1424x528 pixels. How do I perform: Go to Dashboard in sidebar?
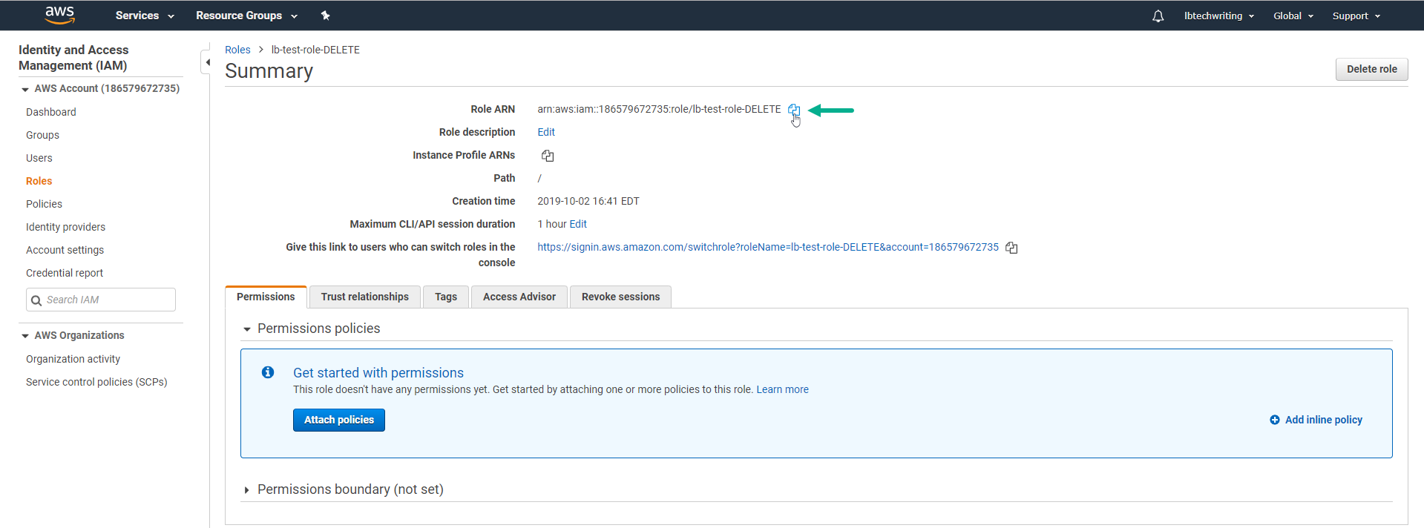pyautogui.click(x=51, y=112)
